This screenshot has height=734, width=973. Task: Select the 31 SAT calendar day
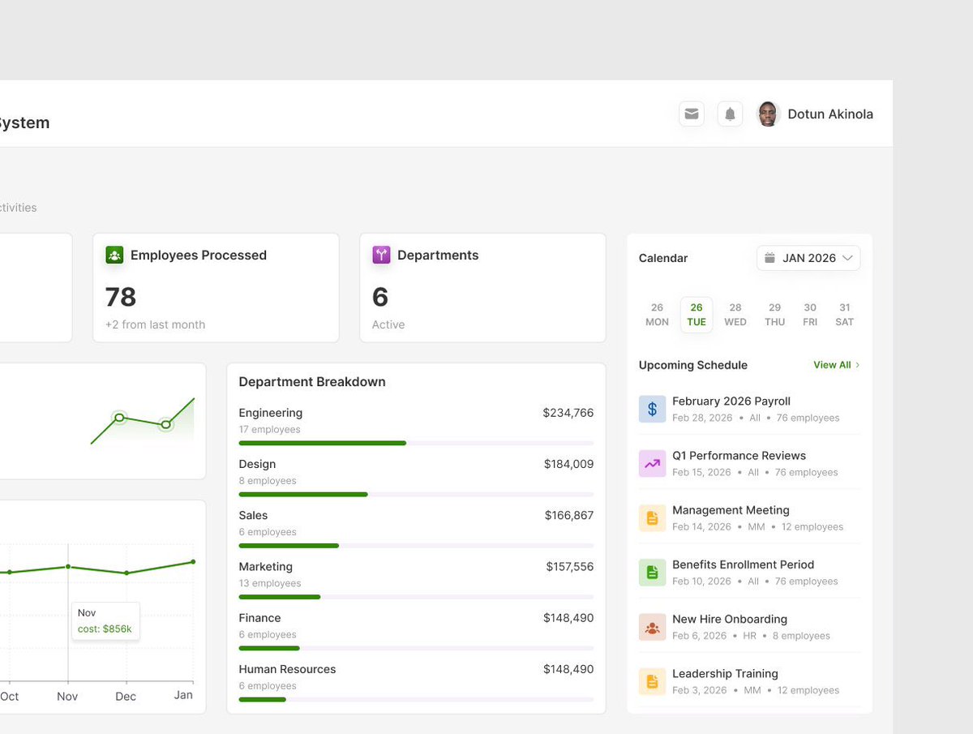point(845,315)
